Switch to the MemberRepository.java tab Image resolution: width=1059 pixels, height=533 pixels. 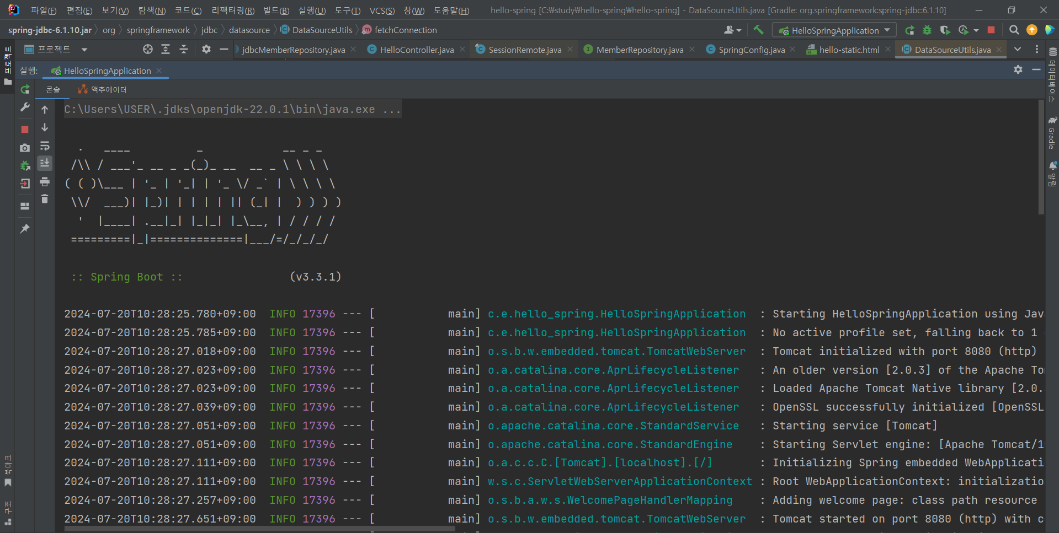click(640, 50)
